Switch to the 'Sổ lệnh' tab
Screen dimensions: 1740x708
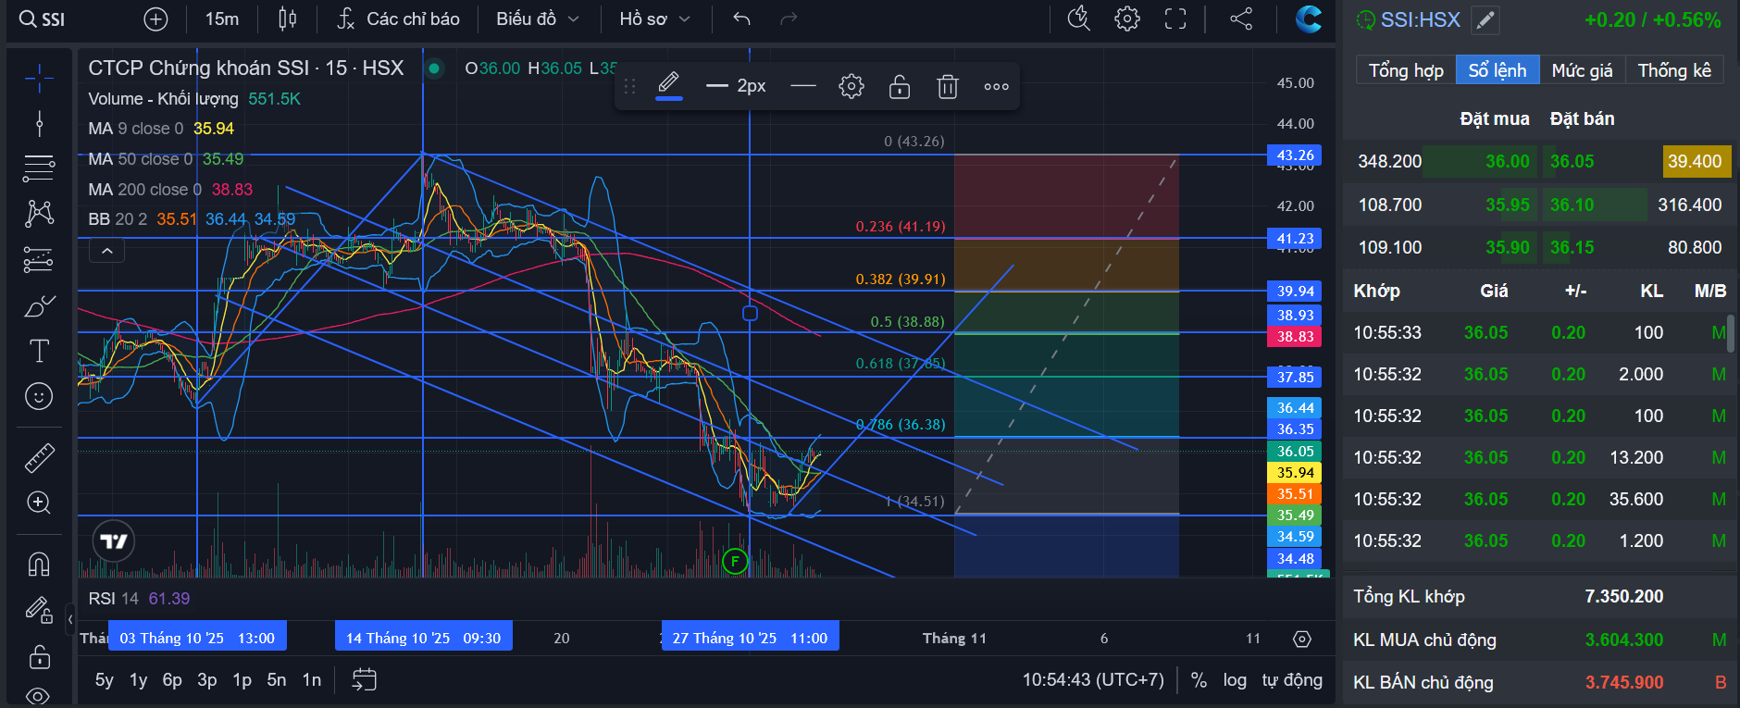click(x=1498, y=70)
